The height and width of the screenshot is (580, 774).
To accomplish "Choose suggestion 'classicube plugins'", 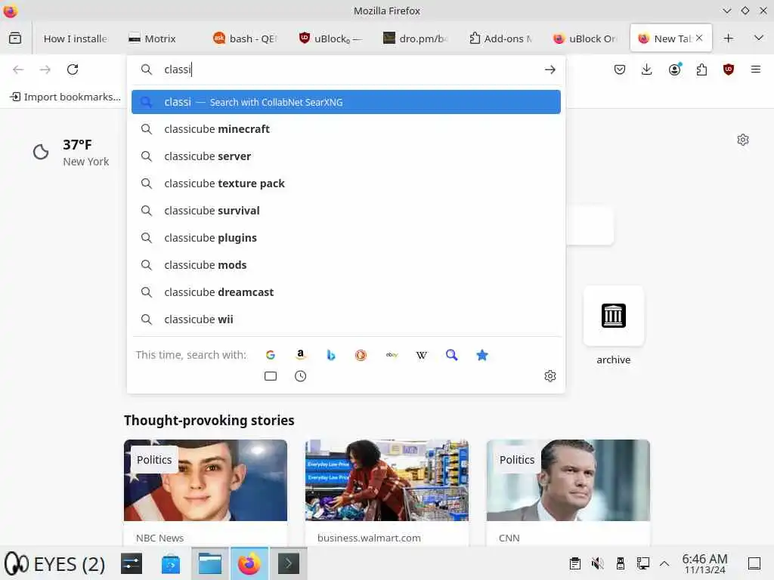I will [346, 238].
